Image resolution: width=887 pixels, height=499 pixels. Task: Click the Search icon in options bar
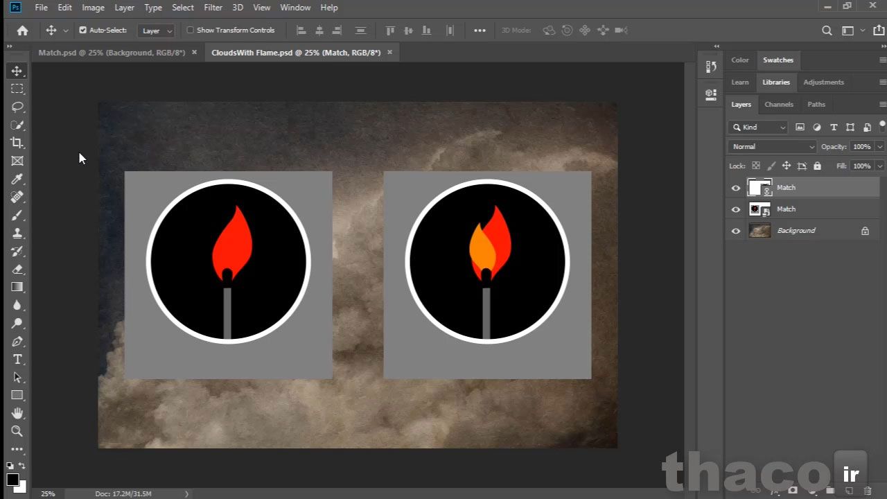coord(827,30)
